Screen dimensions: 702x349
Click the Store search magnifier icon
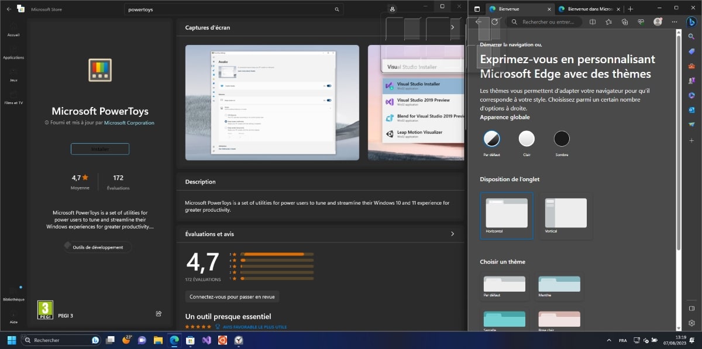tap(337, 9)
